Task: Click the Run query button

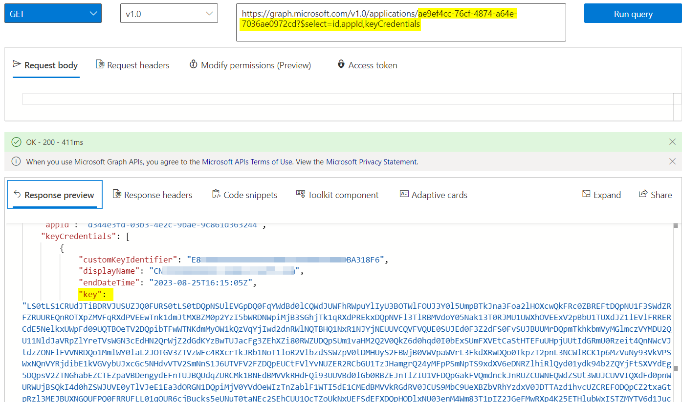Action: [633, 13]
